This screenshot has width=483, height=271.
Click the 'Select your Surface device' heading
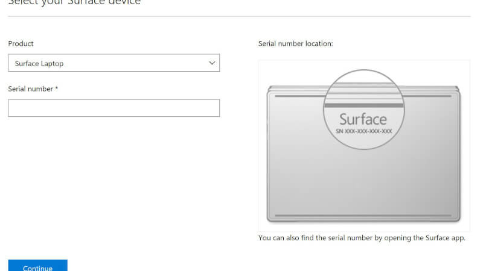click(74, 2)
